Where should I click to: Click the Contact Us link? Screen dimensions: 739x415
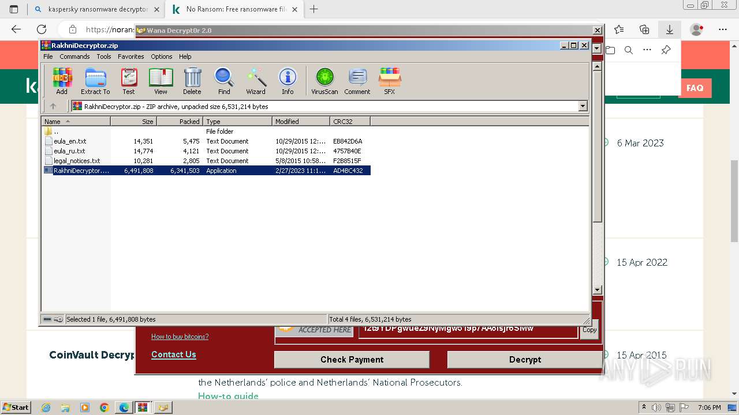(174, 354)
